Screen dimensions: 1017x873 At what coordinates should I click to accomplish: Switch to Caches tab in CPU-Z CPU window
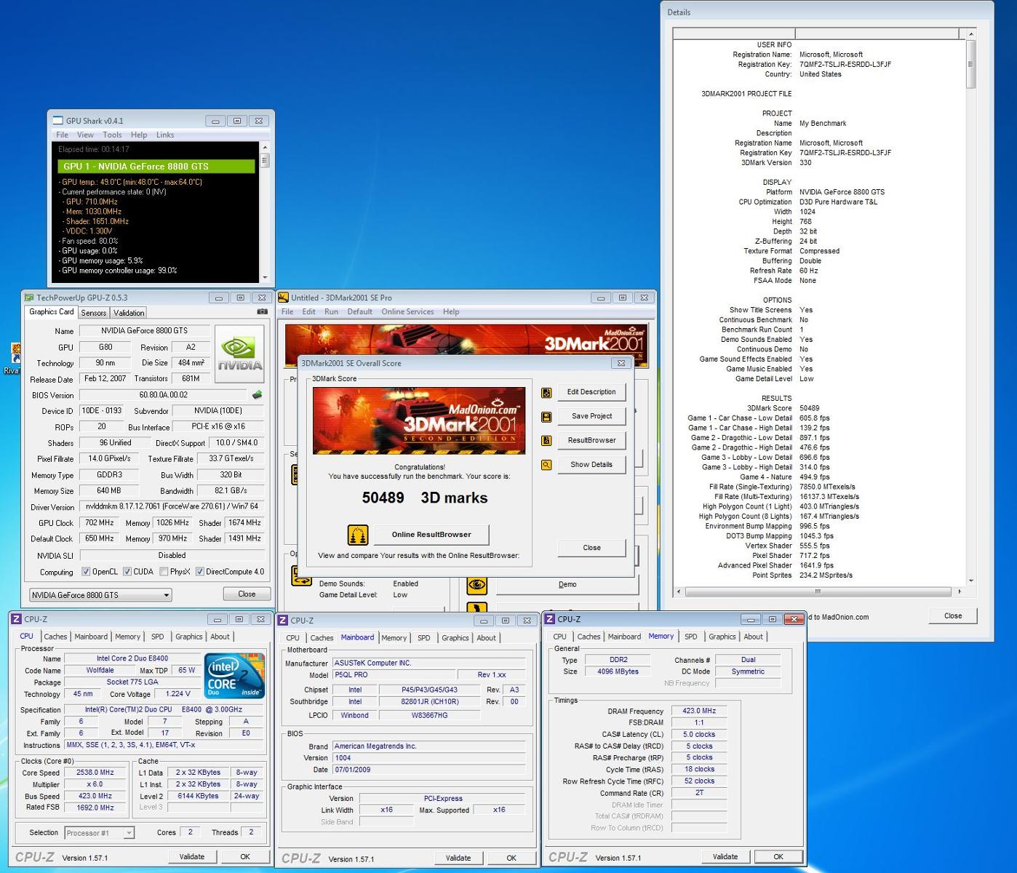click(55, 637)
